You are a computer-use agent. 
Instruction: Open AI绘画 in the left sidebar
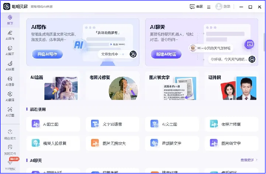pos(10,66)
